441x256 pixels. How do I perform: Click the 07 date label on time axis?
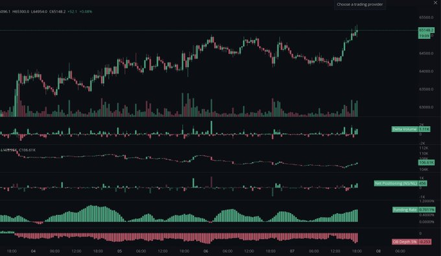pos(292,251)
